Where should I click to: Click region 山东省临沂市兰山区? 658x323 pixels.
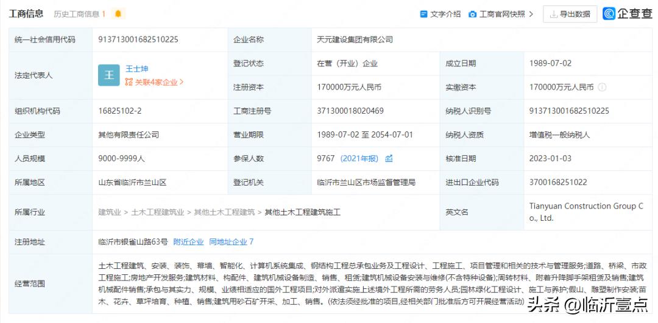click(x=133, y=182)
